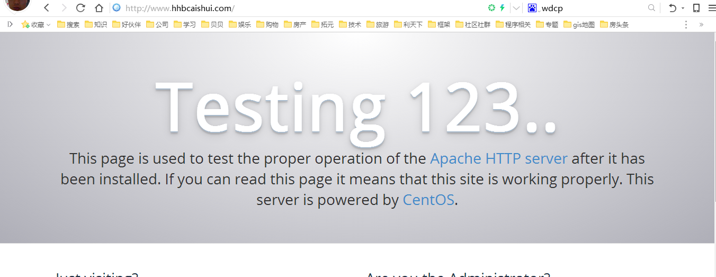The width and height of the screenshot is (716, 277).
Task: Go back to the previous page
Action: [47, 8]
